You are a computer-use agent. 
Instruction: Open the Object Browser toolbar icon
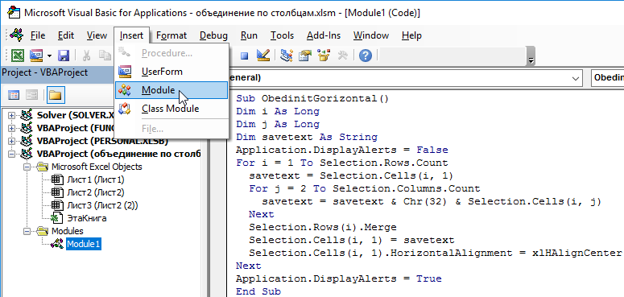click(324, 56)
